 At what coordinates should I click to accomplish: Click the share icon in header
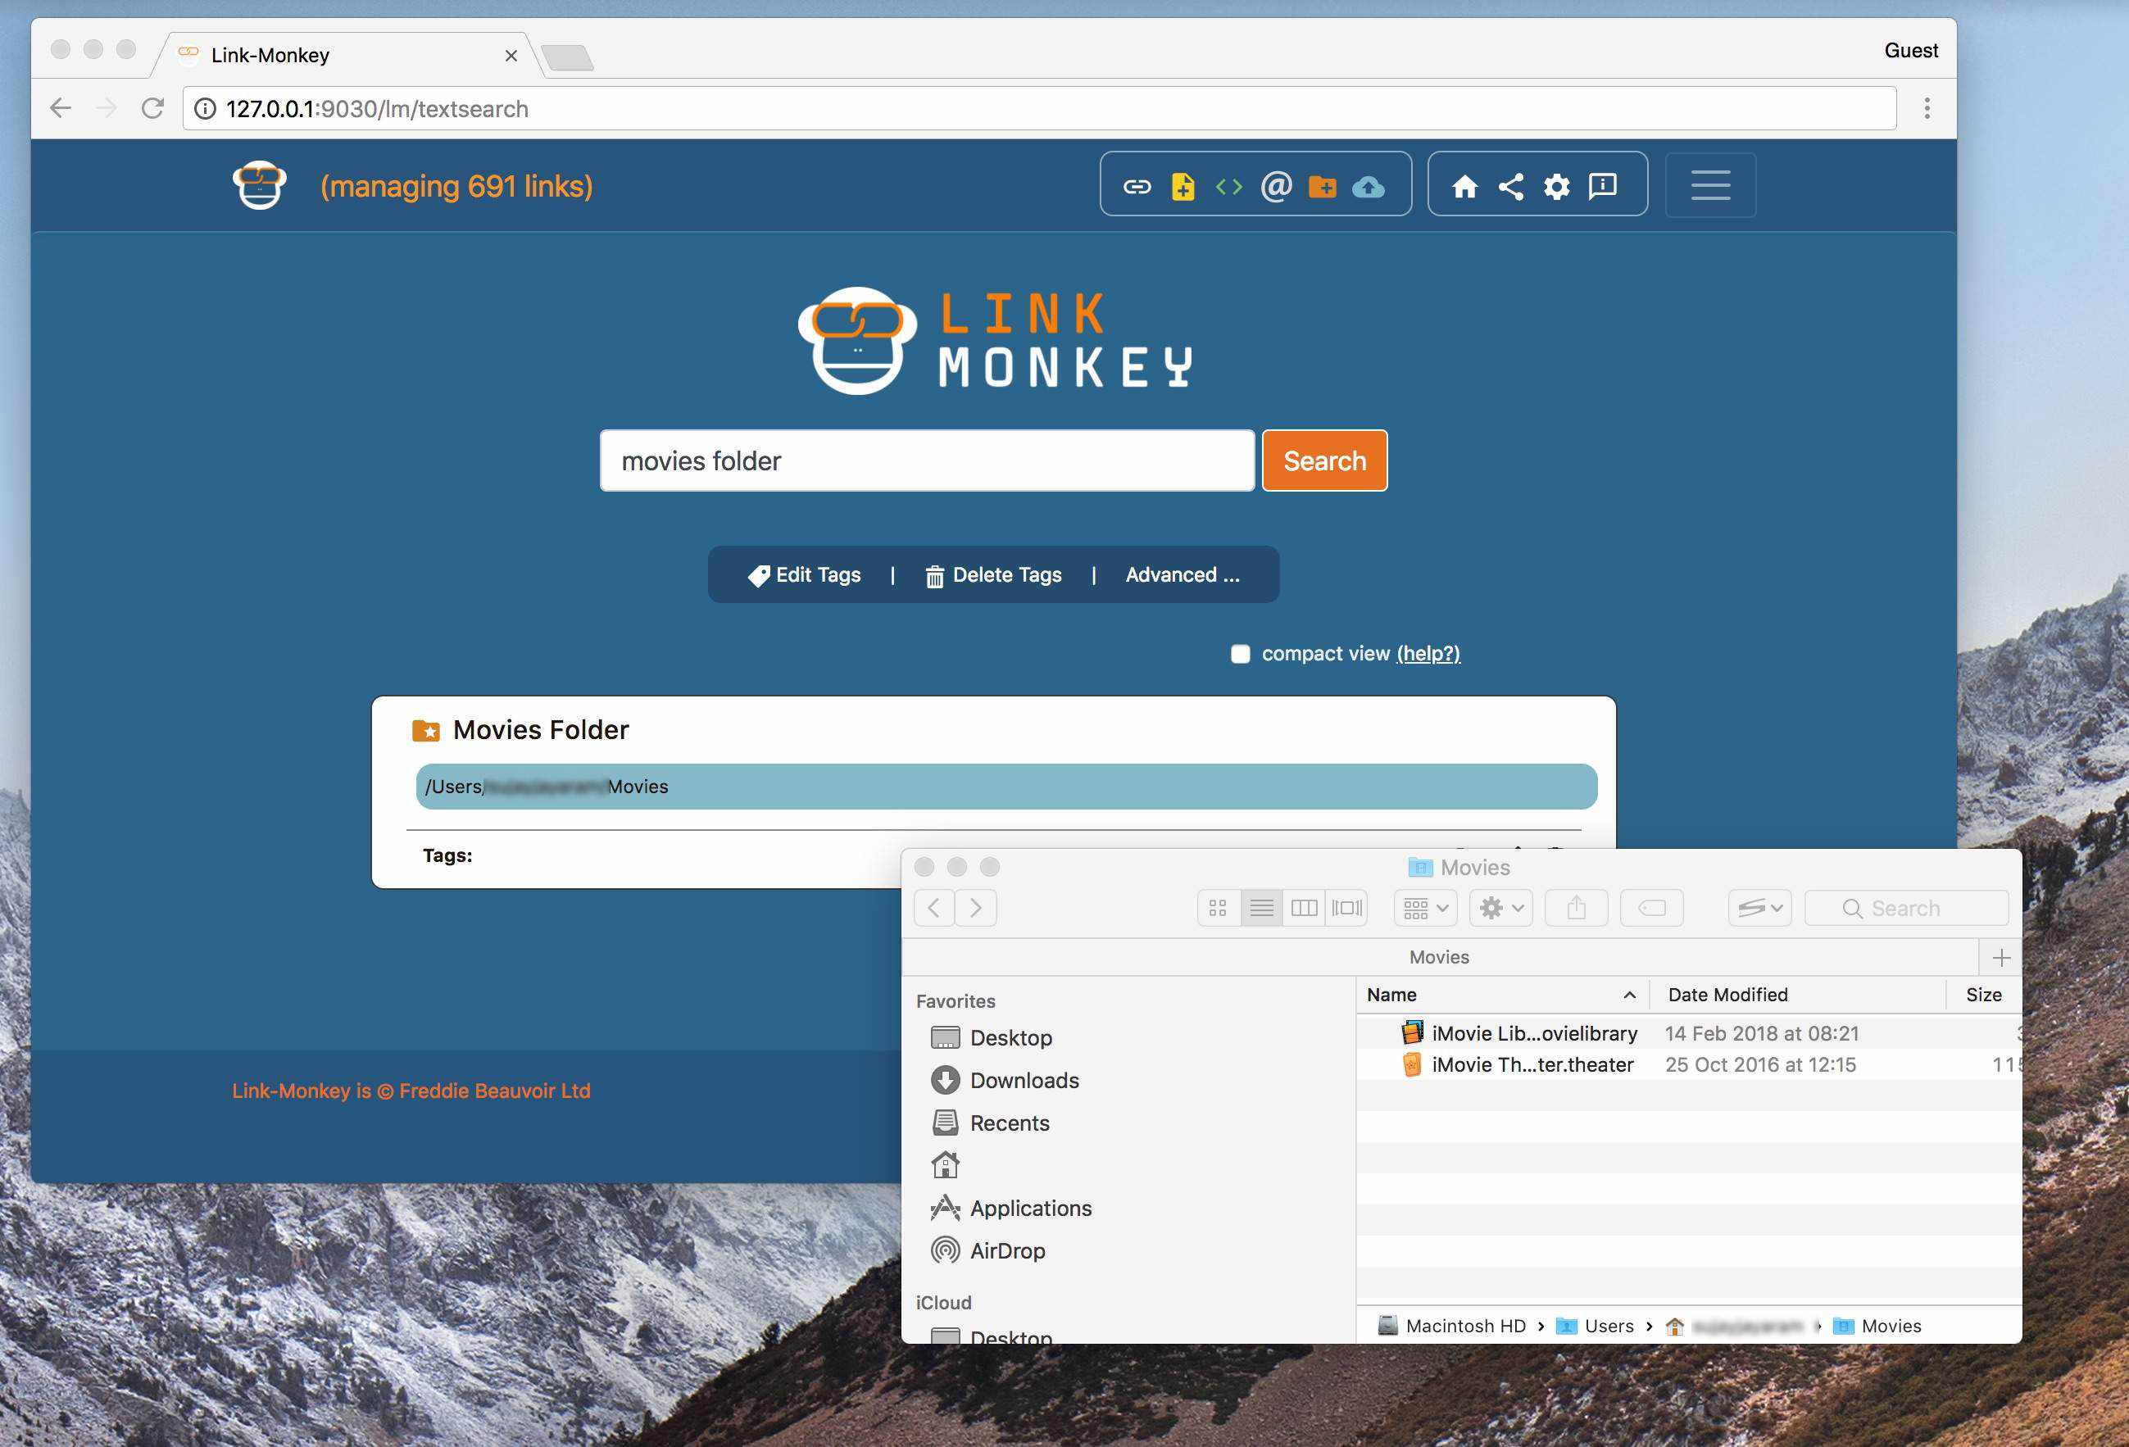(1510, 187)
